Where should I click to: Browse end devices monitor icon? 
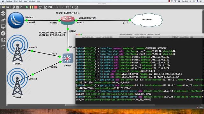coord(3,27)
